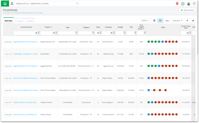
Task: Open the help question mark icon
Action: (194, 4)
